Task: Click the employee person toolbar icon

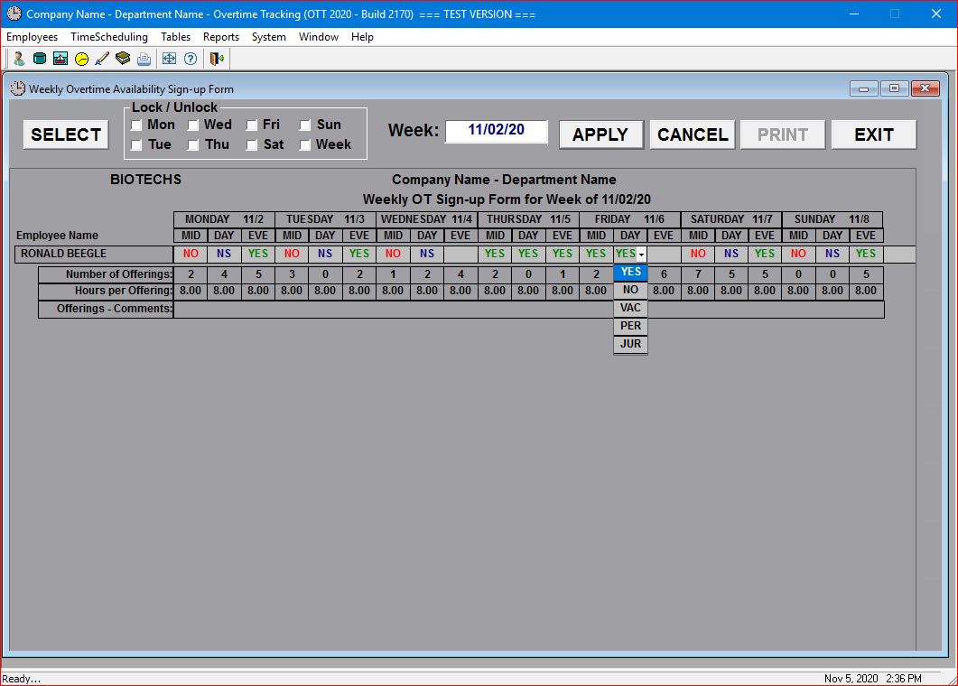Action: click(x=18, y=59)
